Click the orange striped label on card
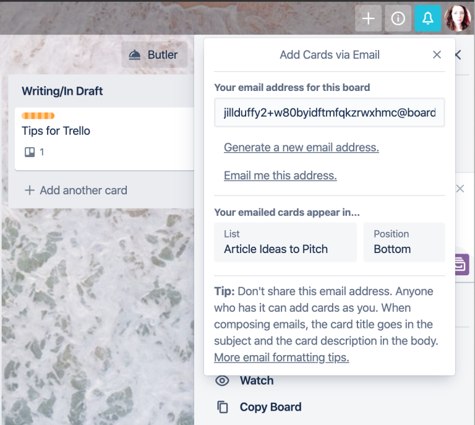The image size is (475, 425). click(38, 116)
